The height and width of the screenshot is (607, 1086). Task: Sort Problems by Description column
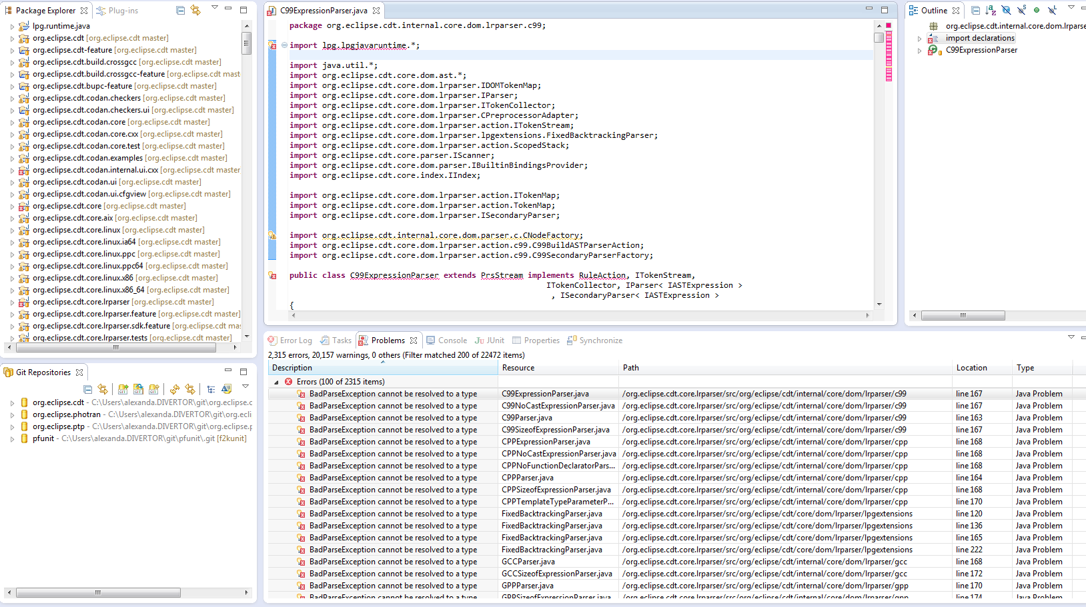383,368
